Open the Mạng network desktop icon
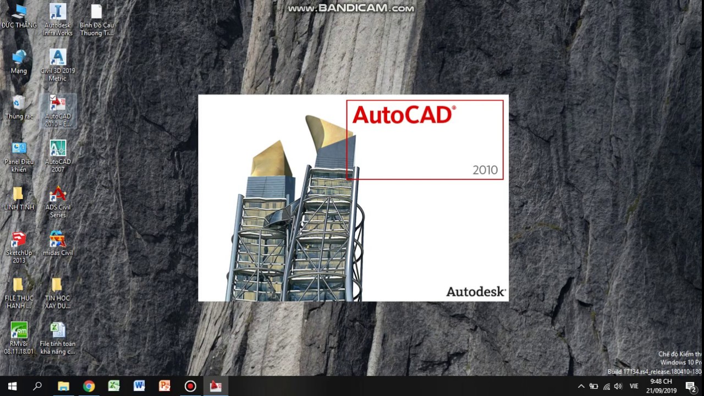The width and height of the screenshot is (704, 396). [x=19, y=62]
